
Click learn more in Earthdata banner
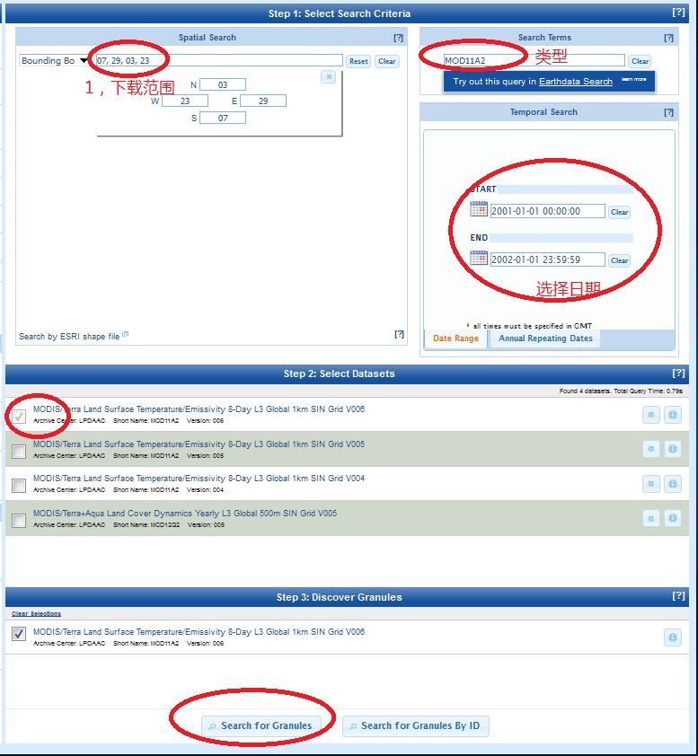point(633,79)
